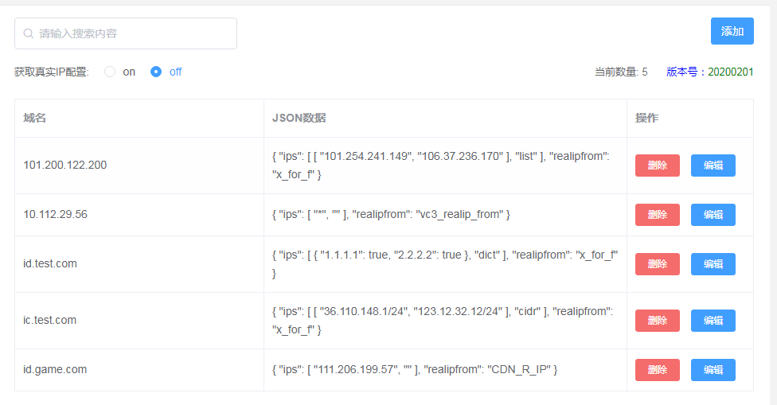Select the 'off' radio button

(155, 72)
